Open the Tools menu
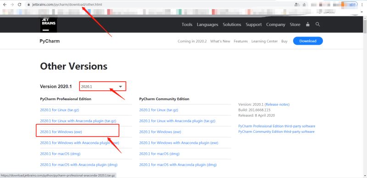Image resolution: width=367 pixels, height=178 pixels. coord(187,25)
